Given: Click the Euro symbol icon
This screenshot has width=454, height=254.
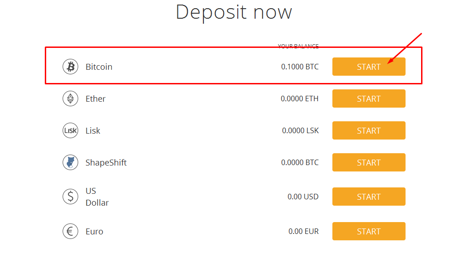Looking at the screenshot, I should pyautogui.click(x=70, y=231).
